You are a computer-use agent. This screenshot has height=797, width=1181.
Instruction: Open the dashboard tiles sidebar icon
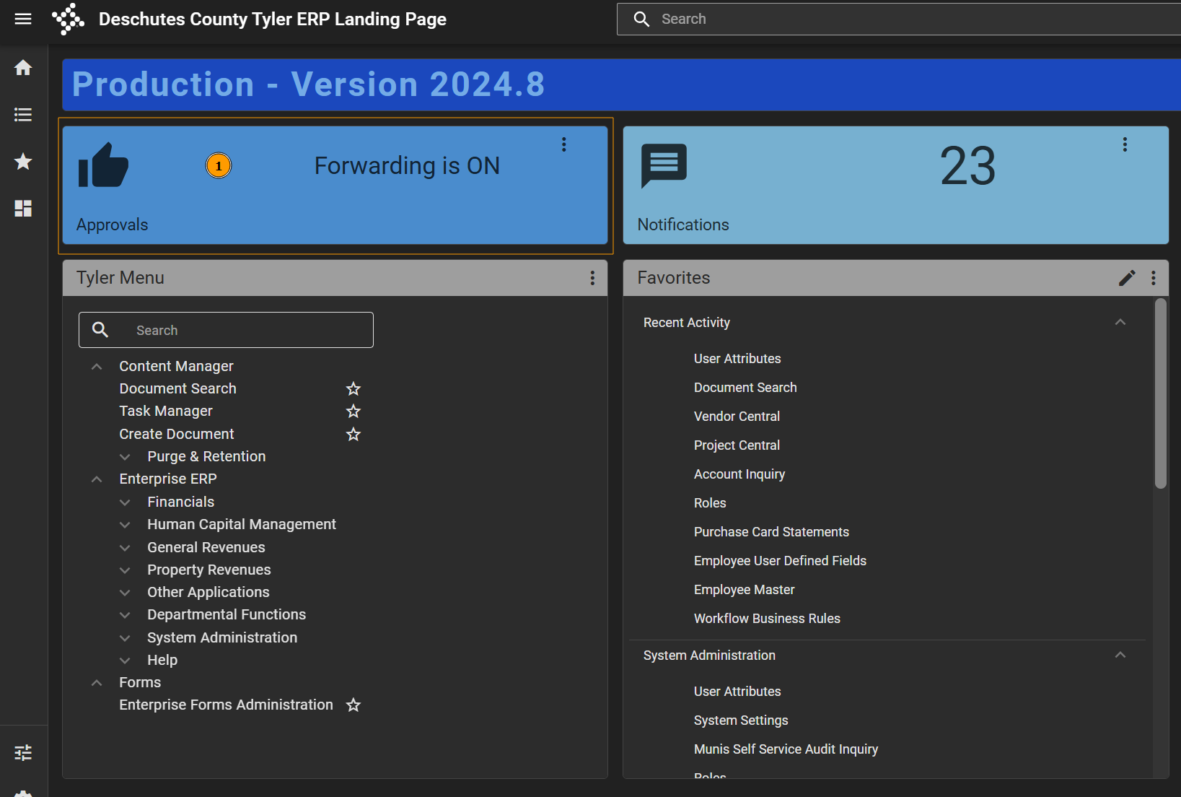coord(23,209)
